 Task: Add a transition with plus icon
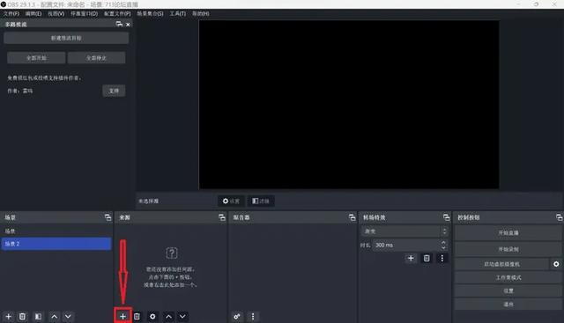tap(411, 258)
